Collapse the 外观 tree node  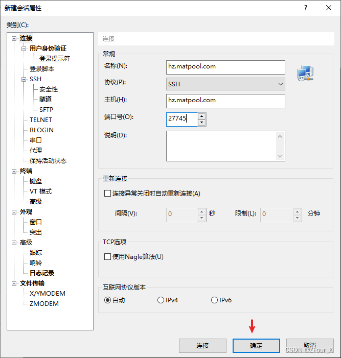point(14,212)
